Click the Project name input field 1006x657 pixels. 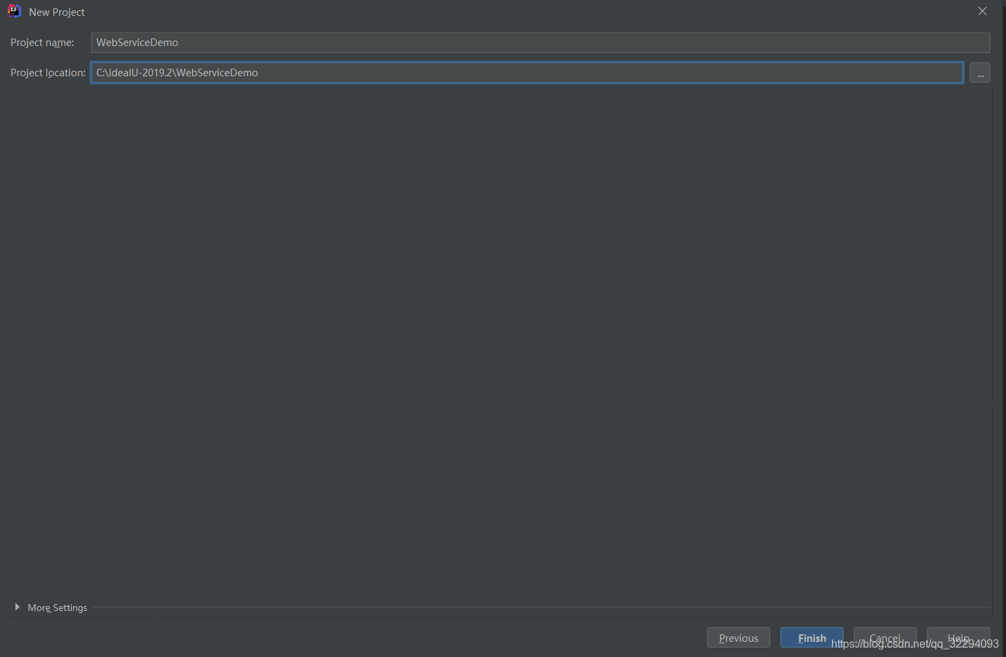(x=540, y=43)
